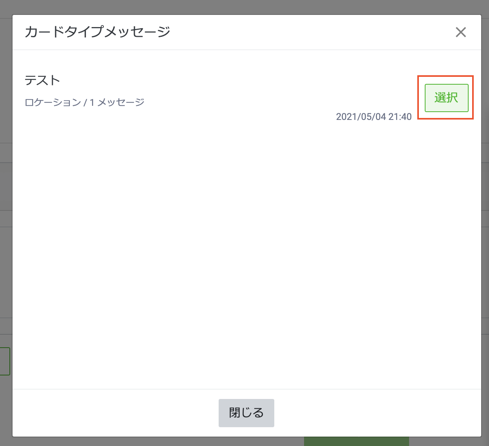
Task: Click the timestamp 2021/05/04 21:40
Action: click(374, 116)
